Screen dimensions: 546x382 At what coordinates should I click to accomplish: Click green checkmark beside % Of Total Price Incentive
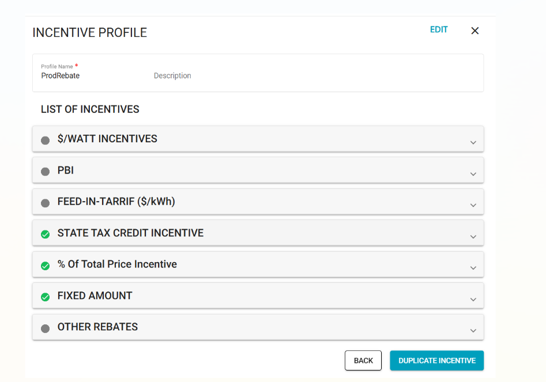[x=46, y=266]
